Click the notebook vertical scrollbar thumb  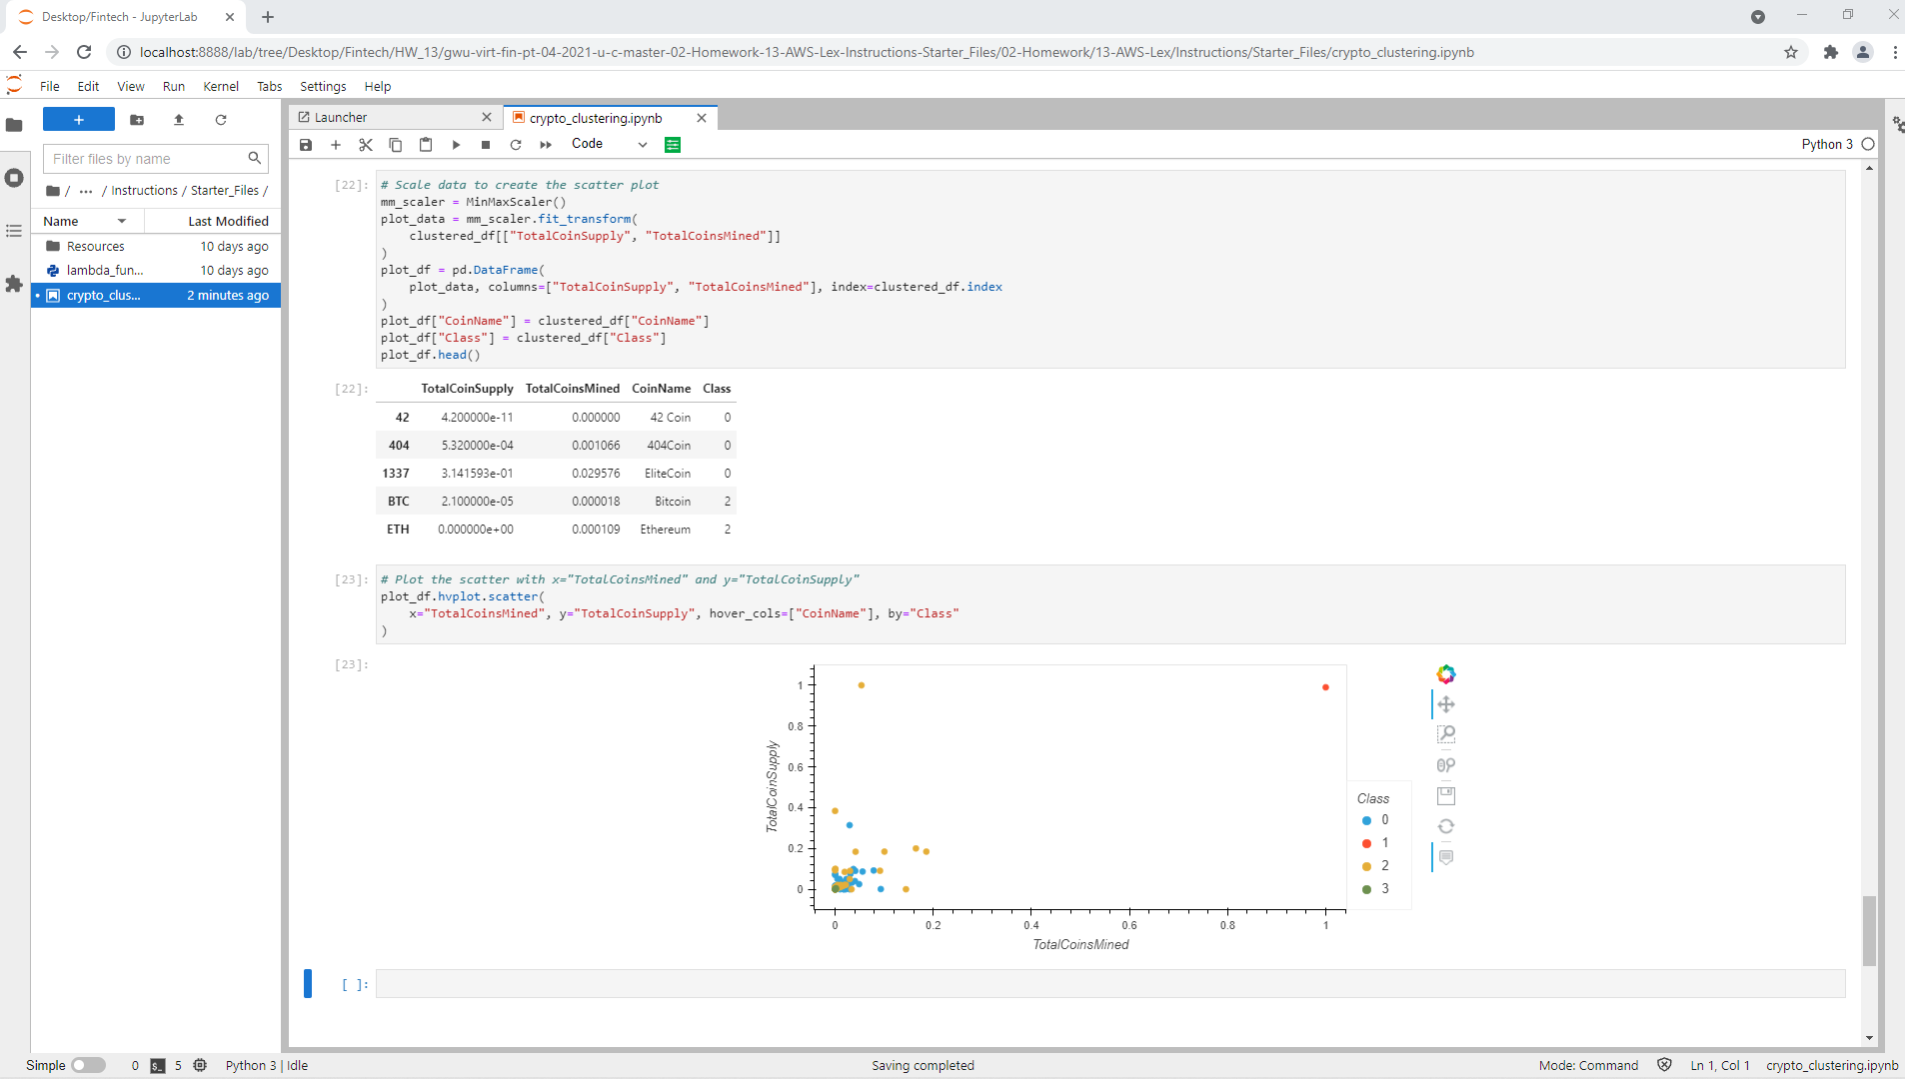(1869, 930)
